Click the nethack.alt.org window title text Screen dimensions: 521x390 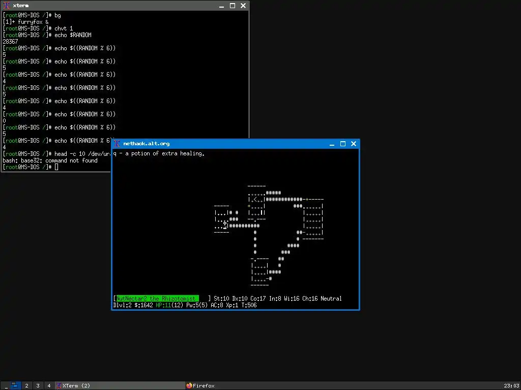[x=146, y=144]
